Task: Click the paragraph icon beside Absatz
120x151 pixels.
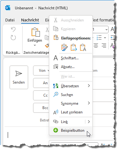Action: click(56, 67)
